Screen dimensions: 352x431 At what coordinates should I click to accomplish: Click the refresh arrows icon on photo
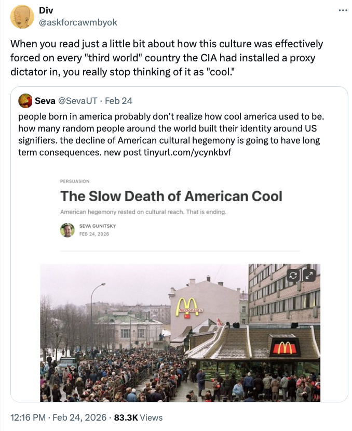click(x=294, y=276)
